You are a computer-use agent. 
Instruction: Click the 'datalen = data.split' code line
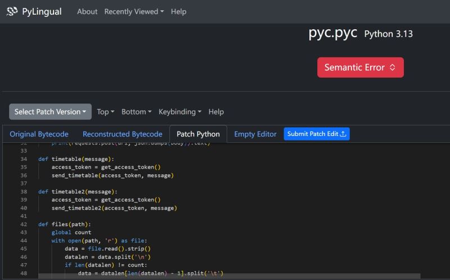(x=107, y=257)
